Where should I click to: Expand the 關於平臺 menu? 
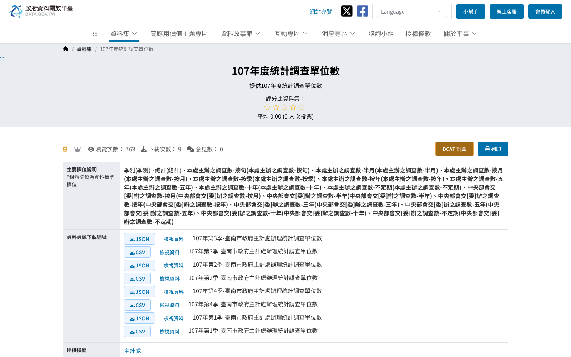[460, 34]
